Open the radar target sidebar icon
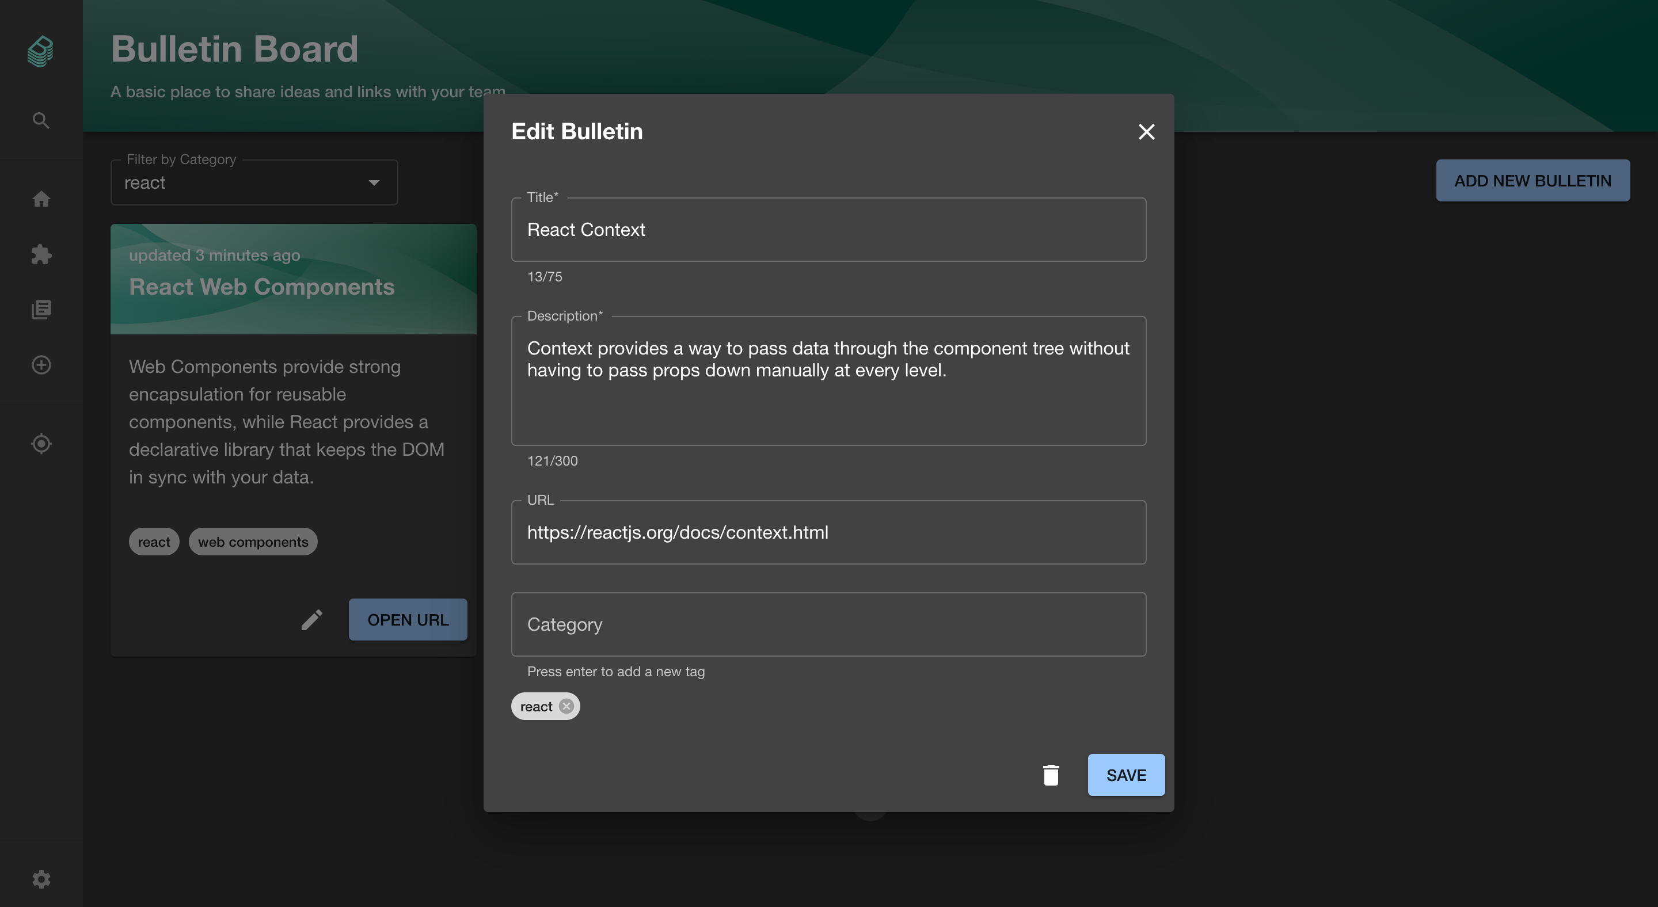The width and height of the screenshot is (1658, 907). 41,444
